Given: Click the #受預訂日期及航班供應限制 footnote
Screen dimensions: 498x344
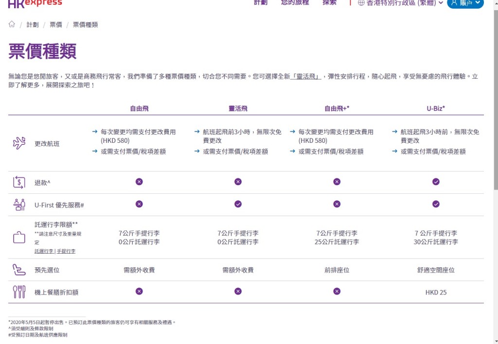Looking at the screenshot, I should (x=38, y=335).
